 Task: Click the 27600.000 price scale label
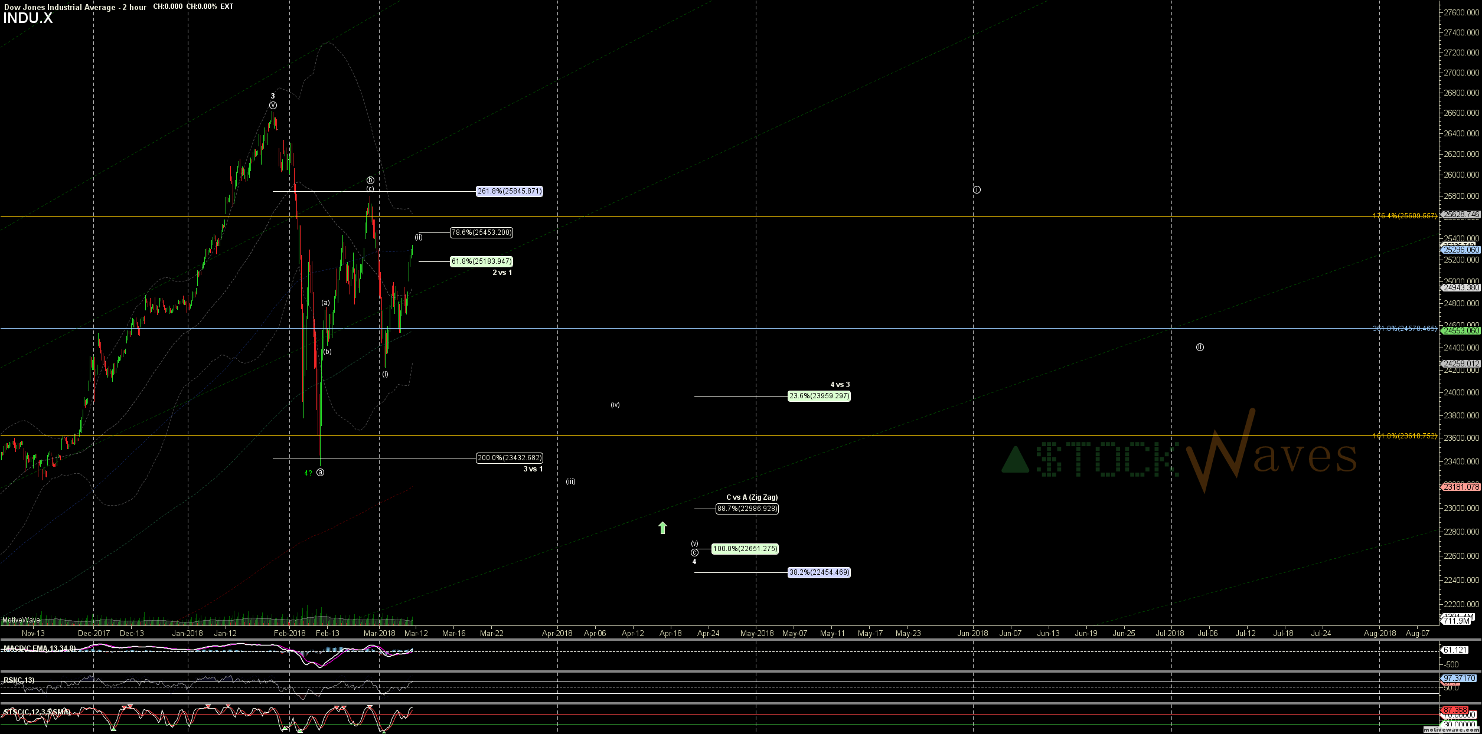[1461, 12]
